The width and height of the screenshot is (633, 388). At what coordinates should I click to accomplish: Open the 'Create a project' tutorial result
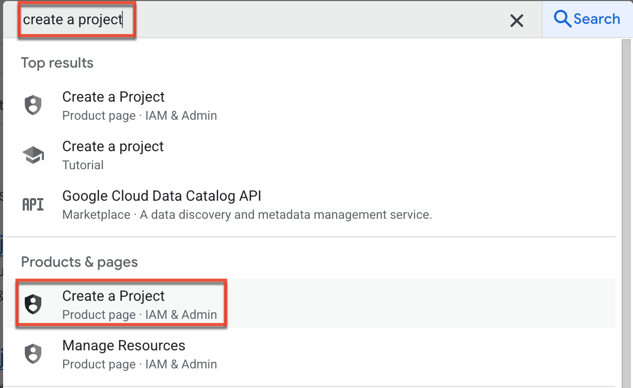113,147
